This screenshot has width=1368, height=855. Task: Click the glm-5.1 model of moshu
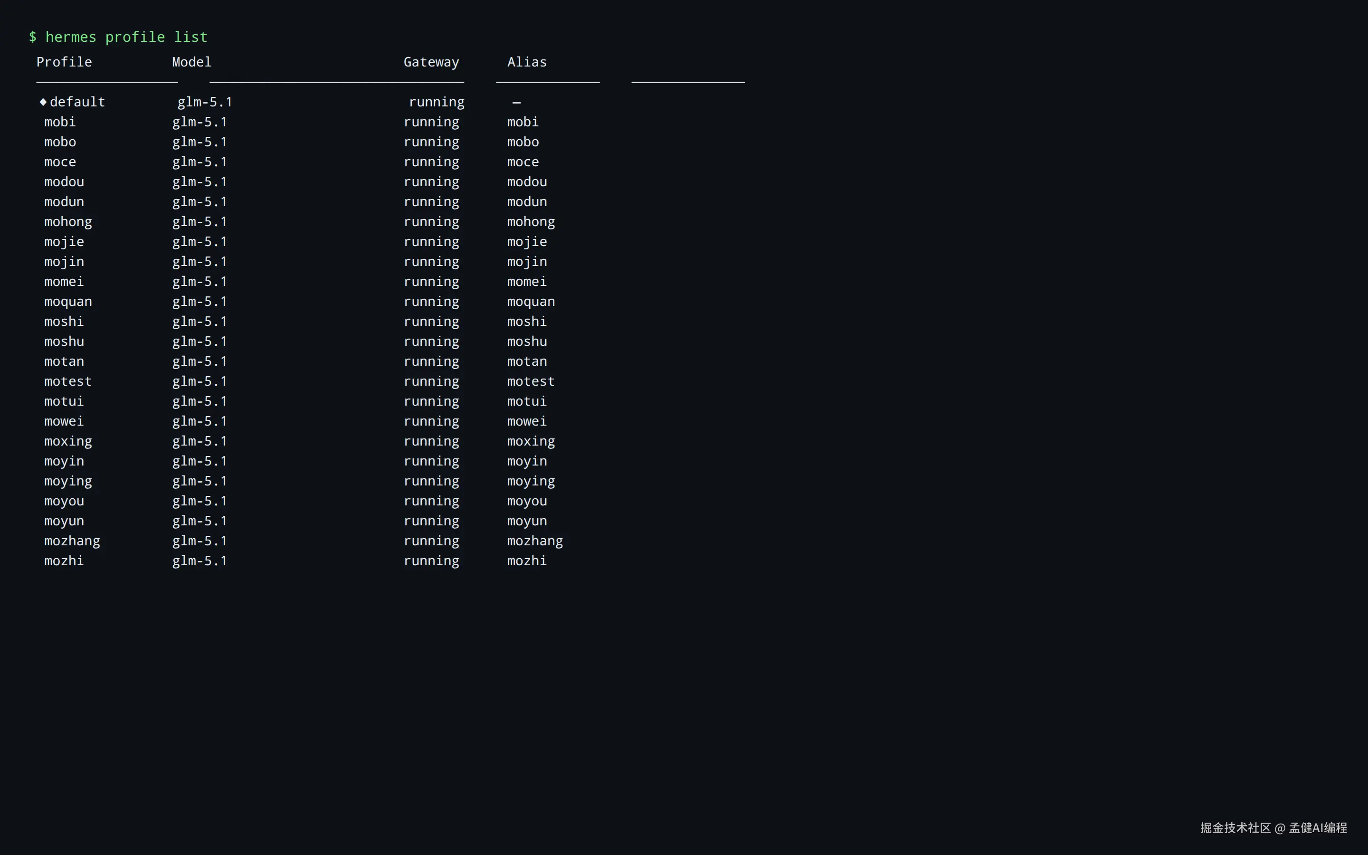coord(199,341)
